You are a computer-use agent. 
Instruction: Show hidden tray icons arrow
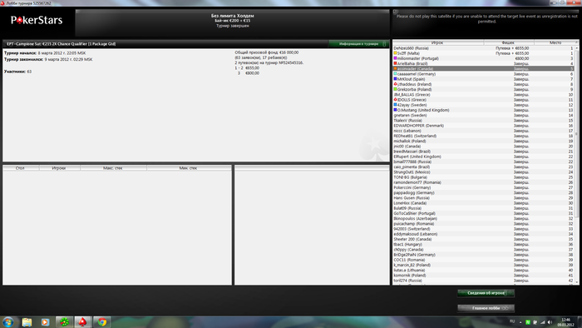520,322
